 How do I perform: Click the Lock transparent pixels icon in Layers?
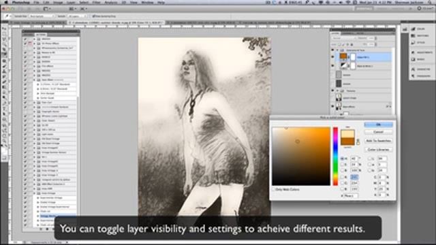tap(339, 44)
